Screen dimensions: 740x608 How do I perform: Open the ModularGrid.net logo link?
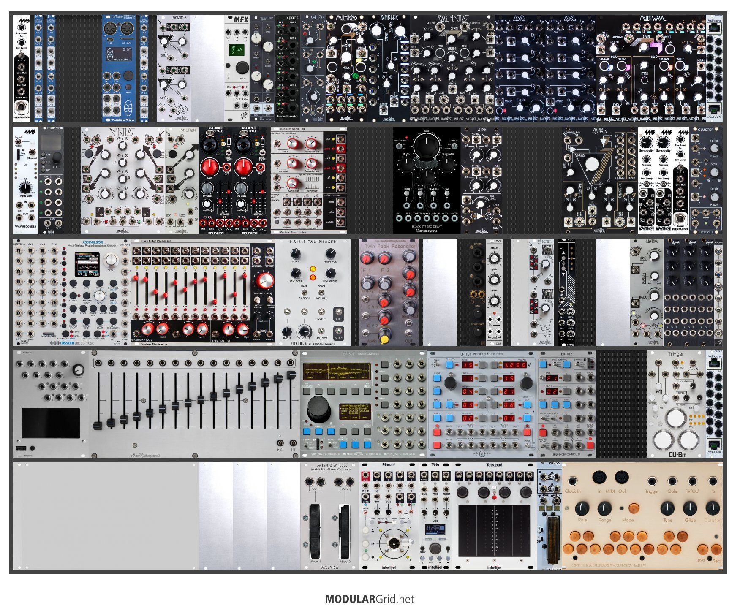click(370, 599)
